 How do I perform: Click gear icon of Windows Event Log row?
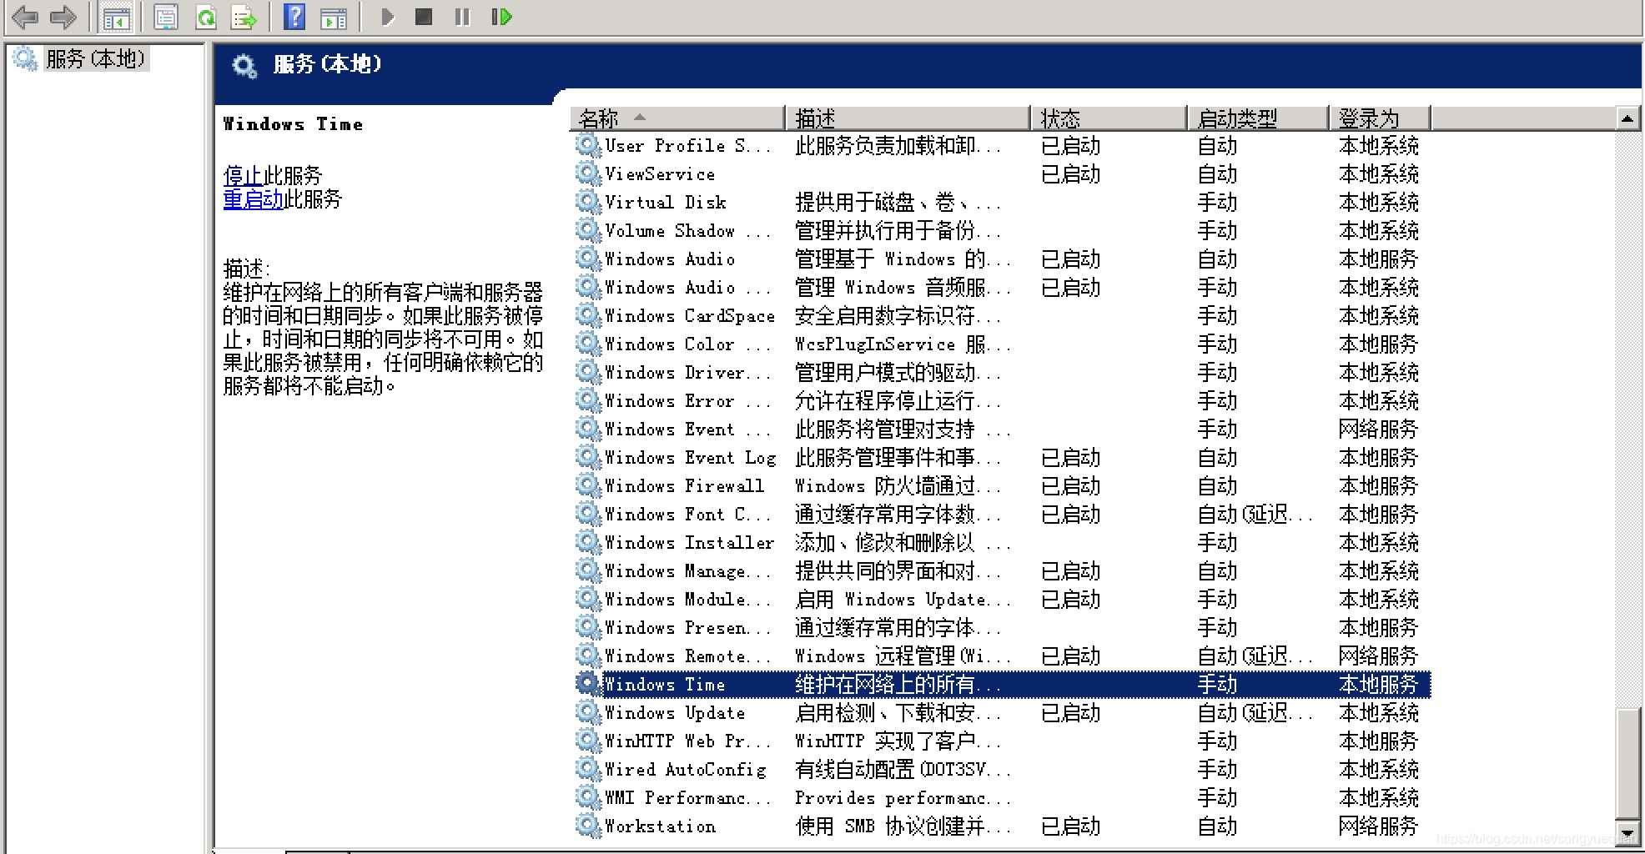588,457
